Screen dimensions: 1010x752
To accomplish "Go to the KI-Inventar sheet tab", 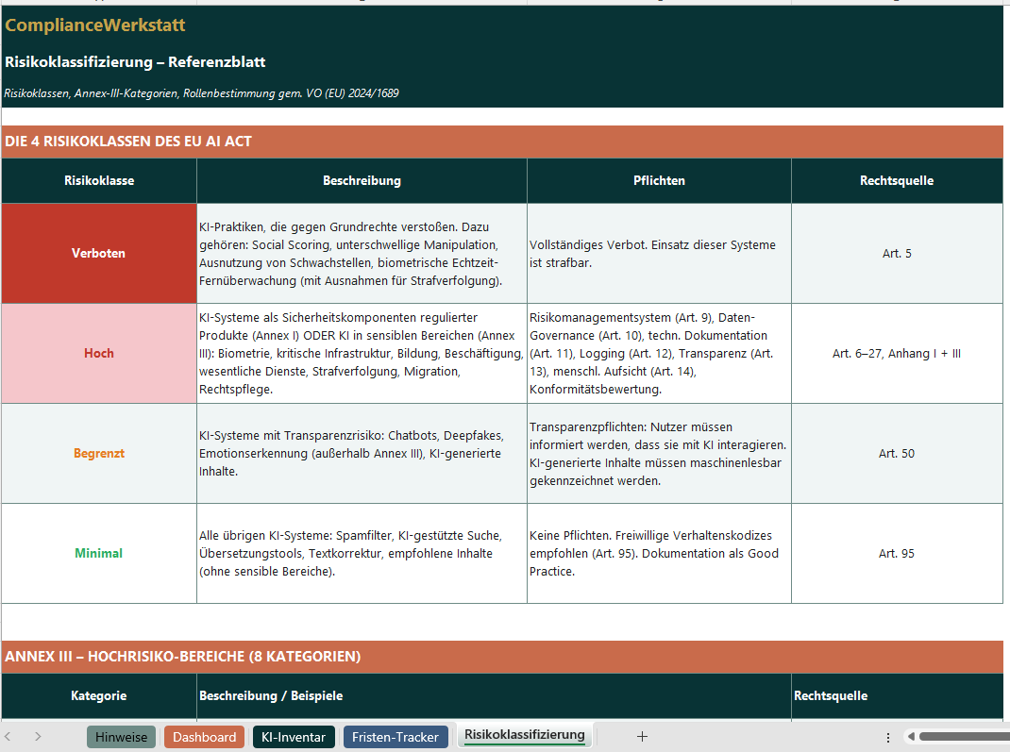I will tap(294, 737).
